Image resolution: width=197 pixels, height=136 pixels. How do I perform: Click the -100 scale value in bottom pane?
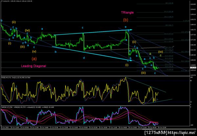tap(192, 125)
